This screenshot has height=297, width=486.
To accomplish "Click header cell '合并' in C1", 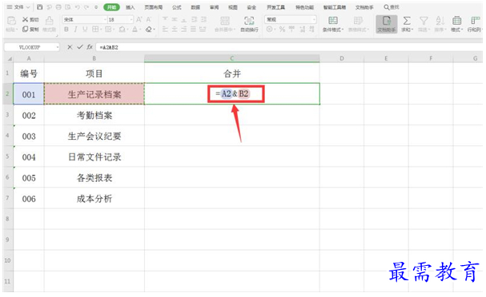I will 232,73.
